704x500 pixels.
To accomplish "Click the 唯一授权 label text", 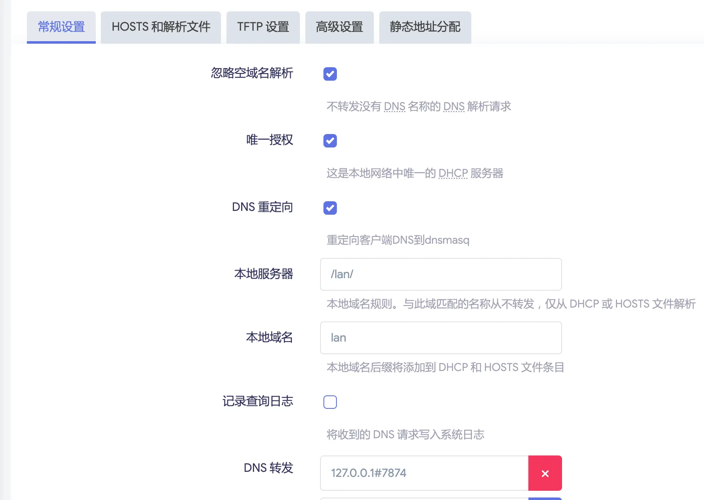I will [270, 140].
